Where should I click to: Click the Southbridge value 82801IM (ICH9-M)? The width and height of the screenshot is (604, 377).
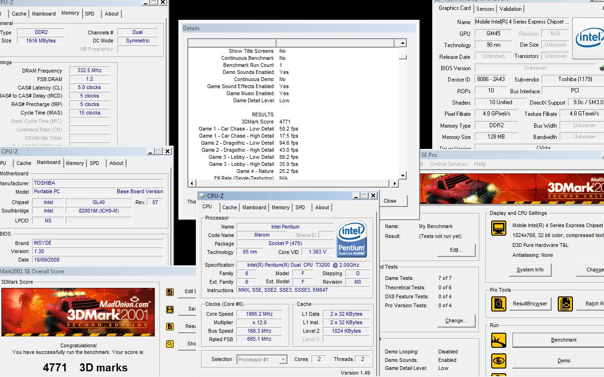pos(99,211)
